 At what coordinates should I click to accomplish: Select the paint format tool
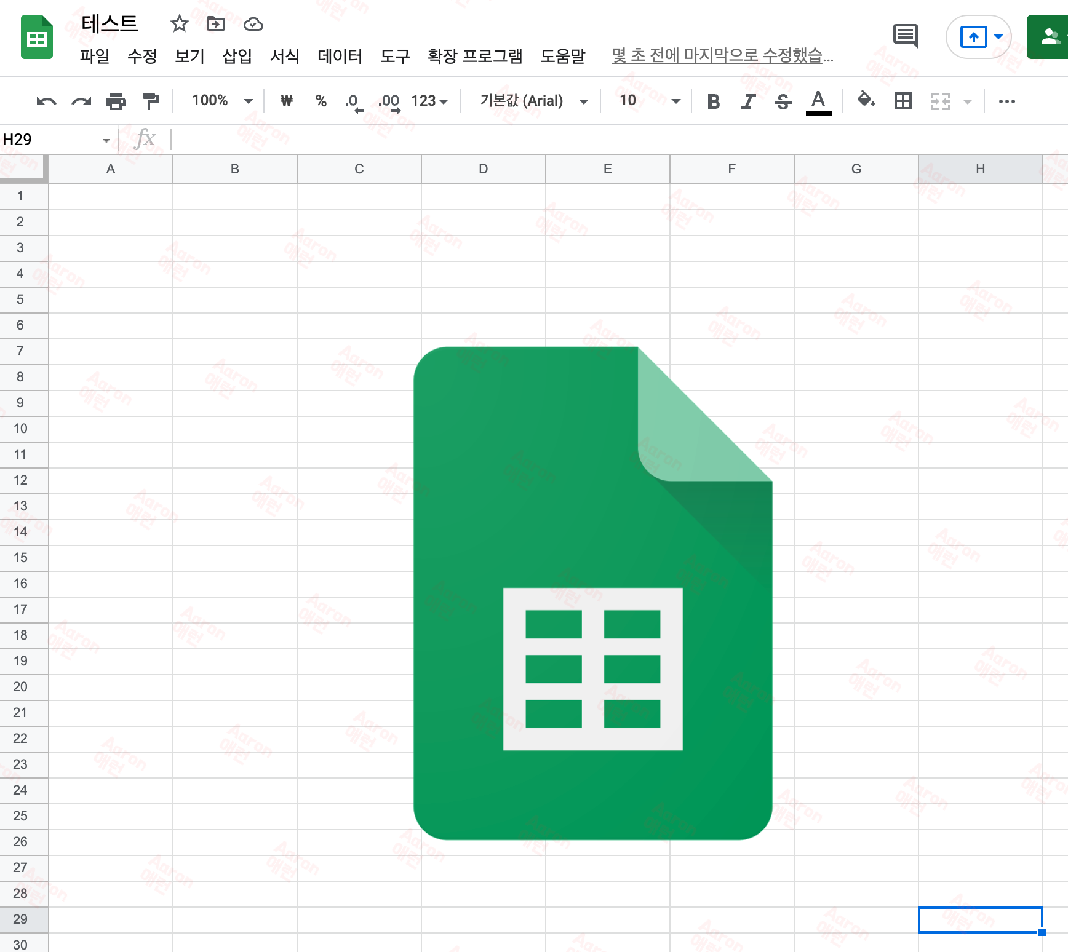[150, 101]
